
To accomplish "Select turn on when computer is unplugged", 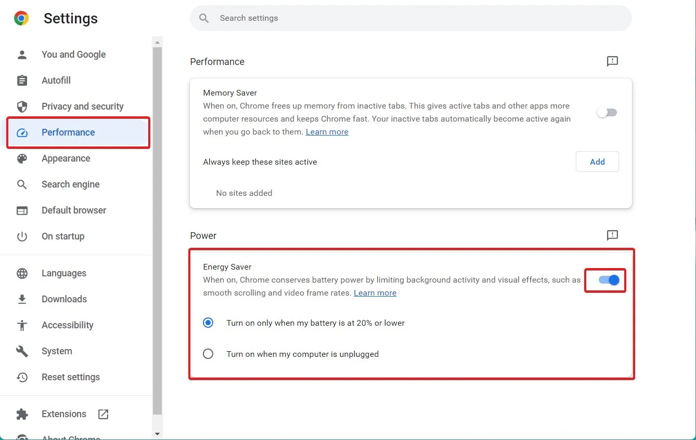I will point(208,354).
